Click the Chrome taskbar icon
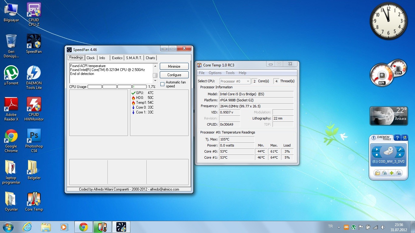Image resolution: width=415 pixels, height=233 pixels. [x=84, y=227]
